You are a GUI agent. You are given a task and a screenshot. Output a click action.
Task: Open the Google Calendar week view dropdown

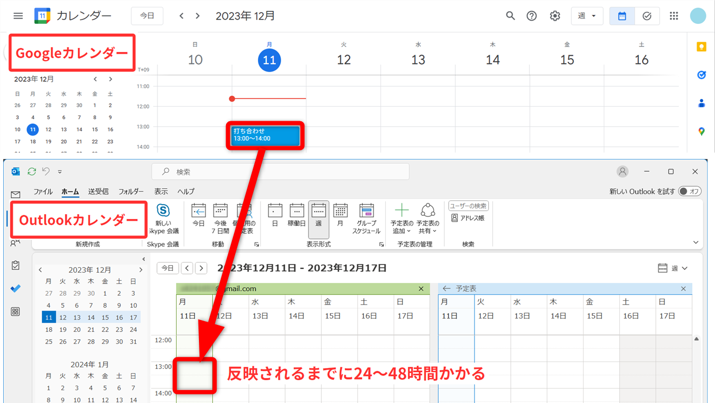[x=587, y=16]
